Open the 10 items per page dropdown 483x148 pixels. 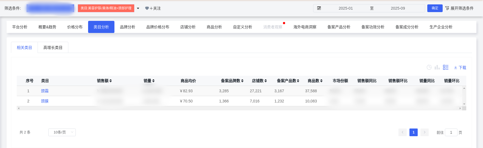click(62, 132)
